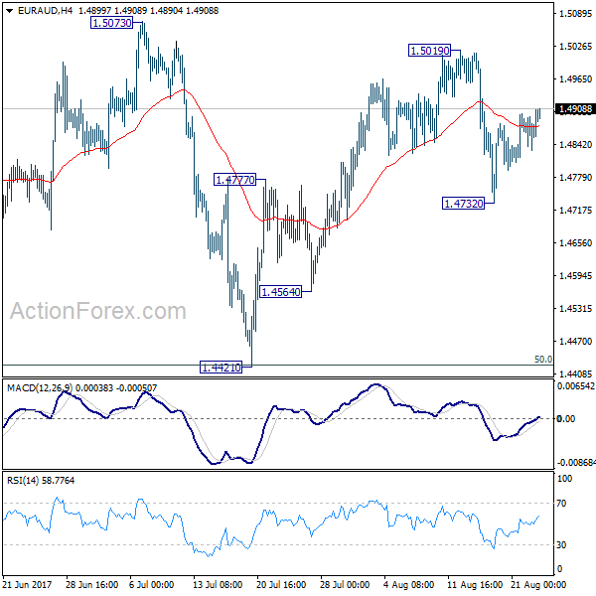Click the MACD 0.006542 axis value
596x596 pixels.
[575, 386]
